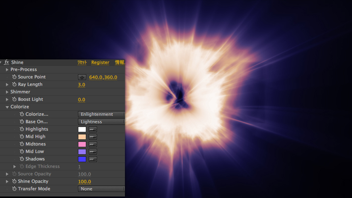The width and height of the screenshot is (352, 198).
Task: Expand the Shimmer group
Action: (x=7, y=92)
